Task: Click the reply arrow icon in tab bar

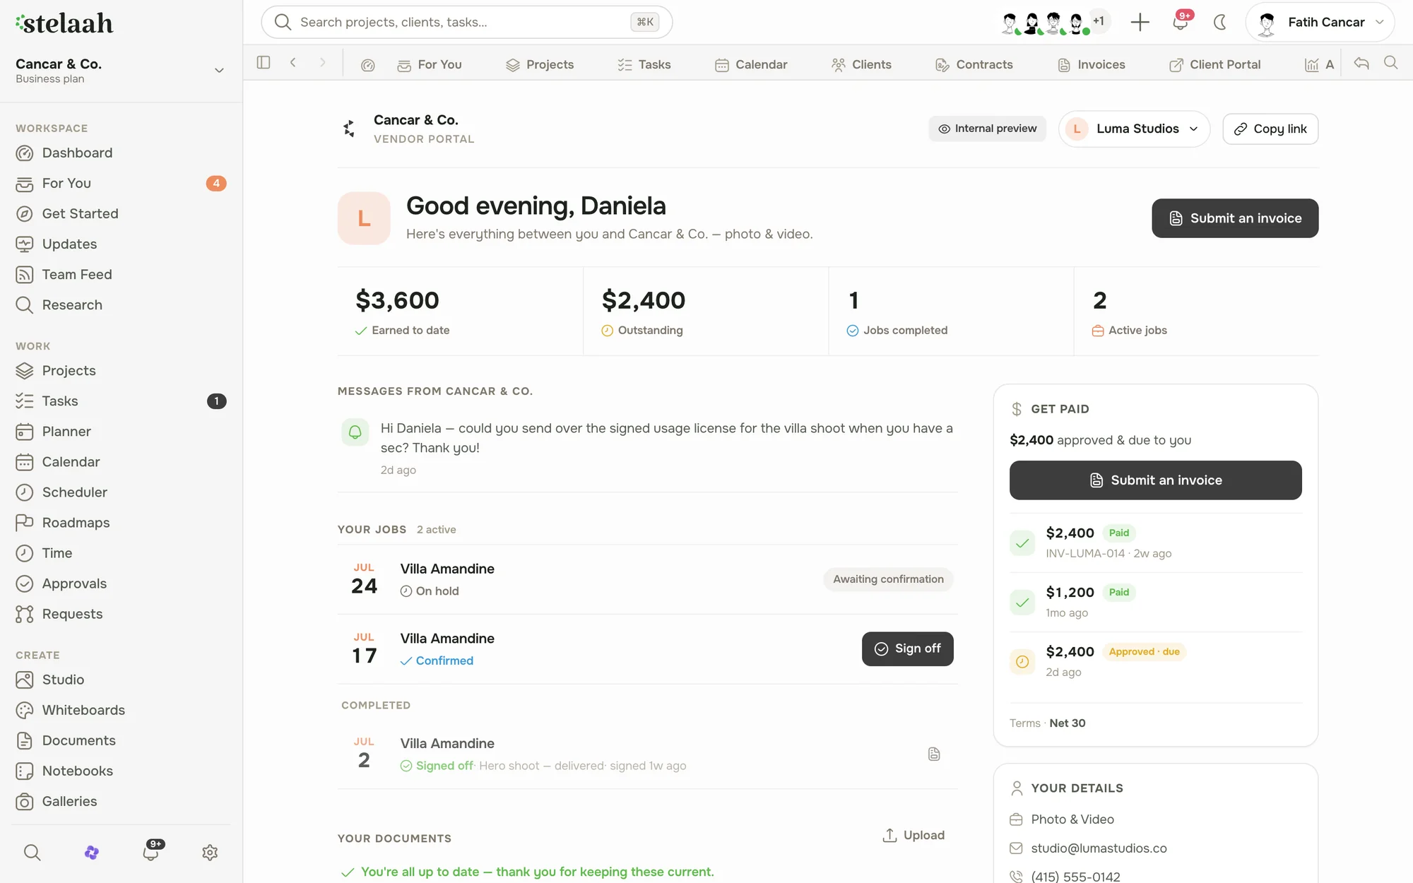Action: [1361, 63]
